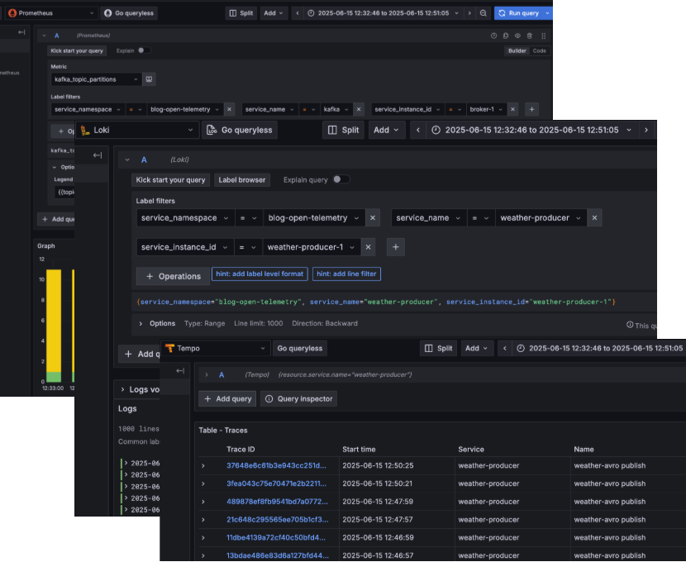Remove the broker-1 service_instance_id filter
This screenshot has width=686, height=562.
(x=512, y=109)
